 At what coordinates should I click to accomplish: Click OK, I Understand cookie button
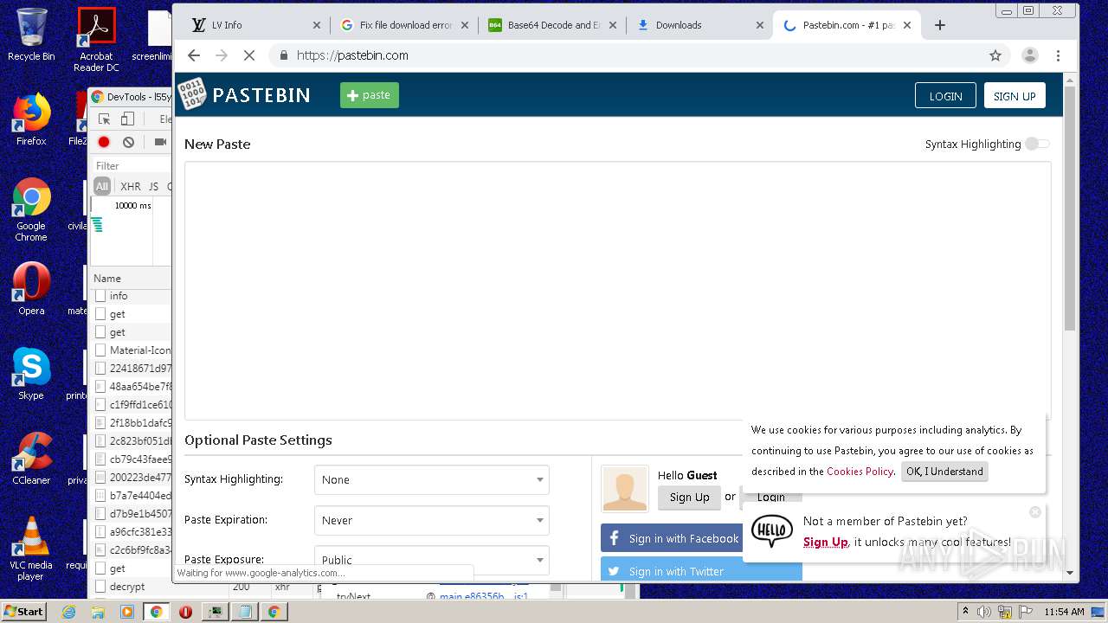coord(944,472)
